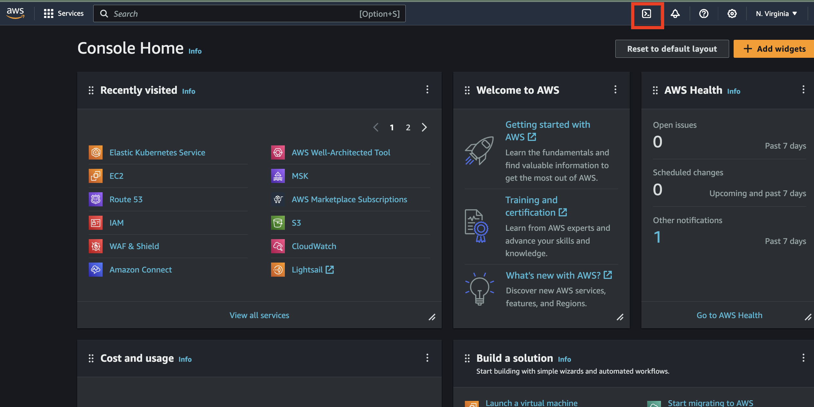The height and width of the screenshot is (407, 814).
Task: Click the IAM service icon
Action: [x=95, y=222]
